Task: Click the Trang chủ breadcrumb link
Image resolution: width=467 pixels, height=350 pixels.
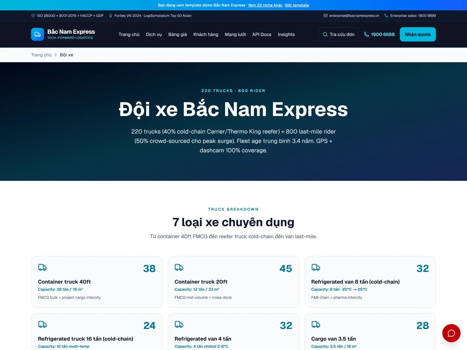Action: [41, 55]
